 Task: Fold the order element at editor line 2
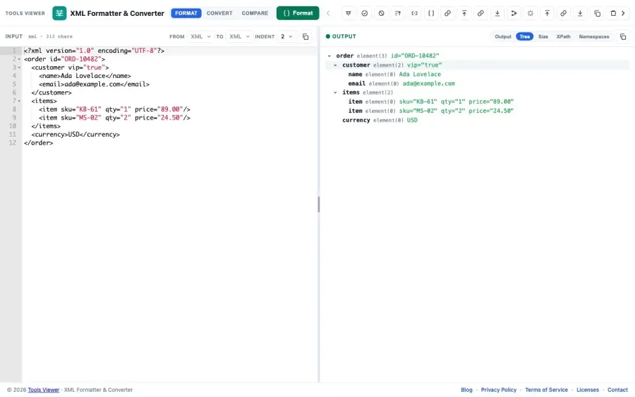[x=19, y=59]
